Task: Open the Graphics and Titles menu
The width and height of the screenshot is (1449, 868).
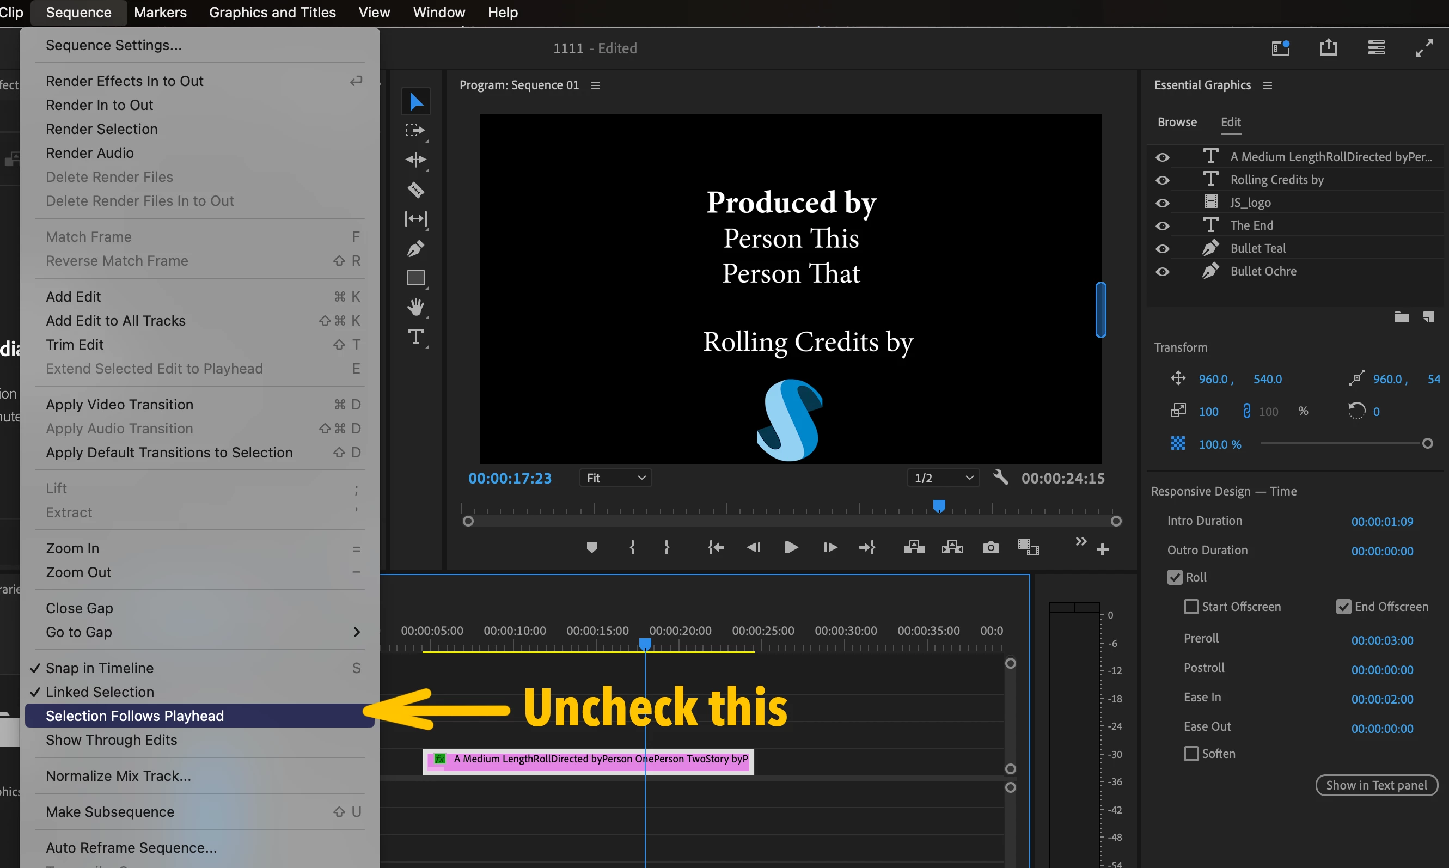Action: coord(272,13)
